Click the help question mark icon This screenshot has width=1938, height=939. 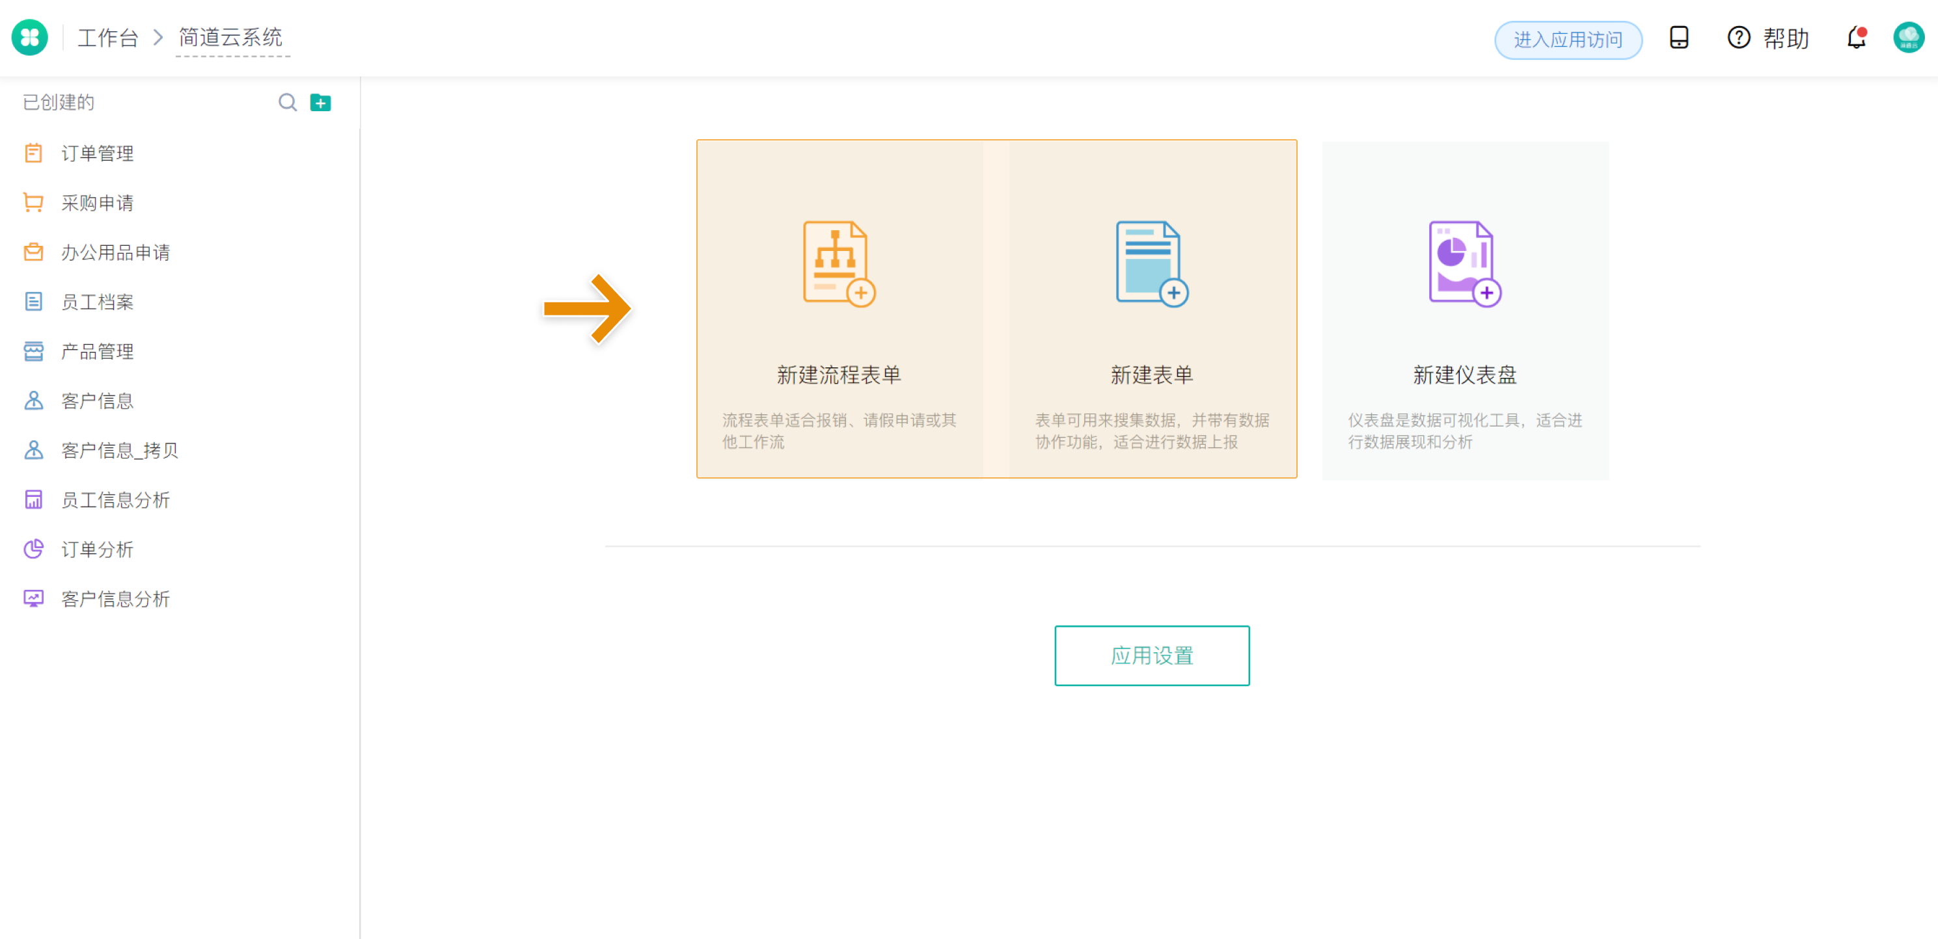point(1739,38)
